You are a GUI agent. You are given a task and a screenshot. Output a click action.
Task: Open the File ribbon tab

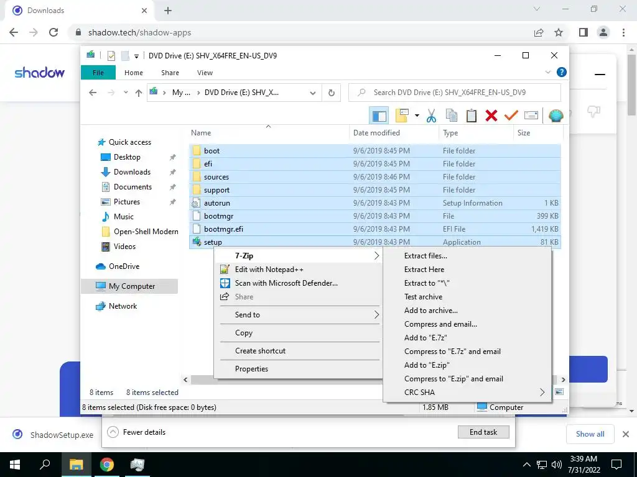click(98, 73)
